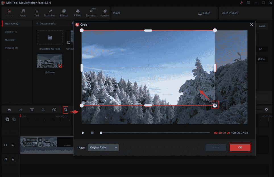
Task: Select the Split scissors icon
Action: coord(43,110)
